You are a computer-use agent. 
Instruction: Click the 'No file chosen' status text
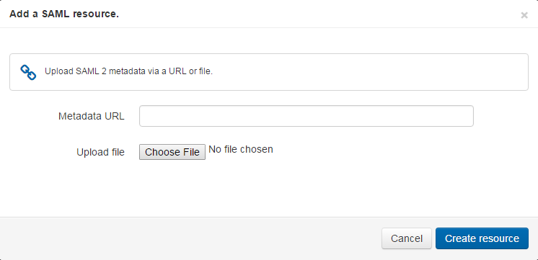point(241,149)
